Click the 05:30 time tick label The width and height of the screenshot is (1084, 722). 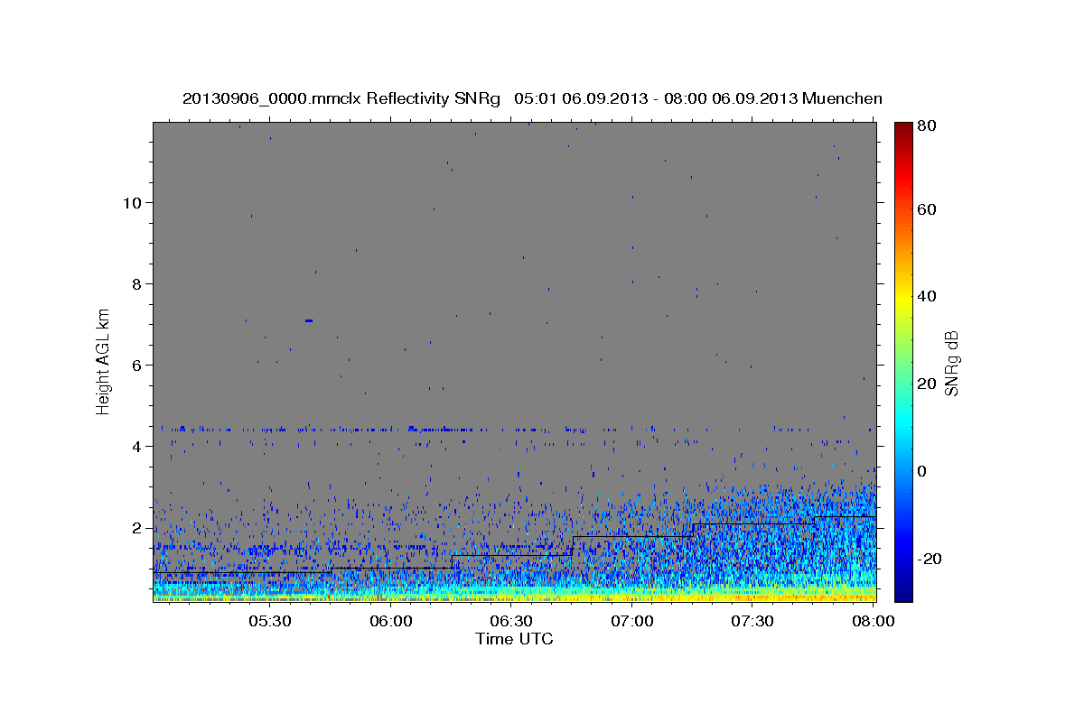269,621
